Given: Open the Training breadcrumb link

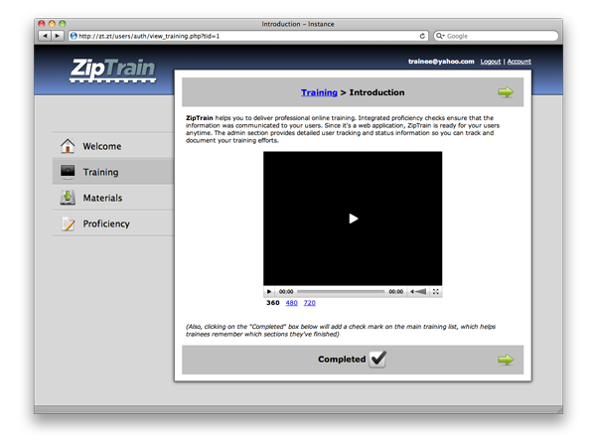Looking at the screenshot, I should (319, 92).
